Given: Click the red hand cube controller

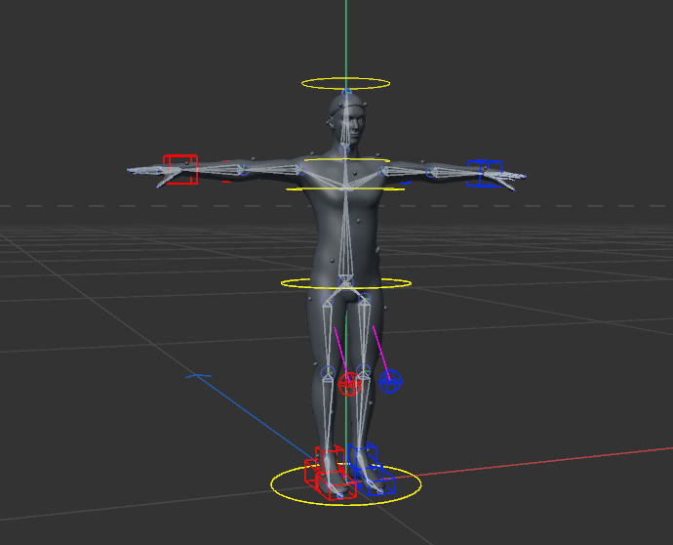Looking at the screenshot, I should point(179,169).
